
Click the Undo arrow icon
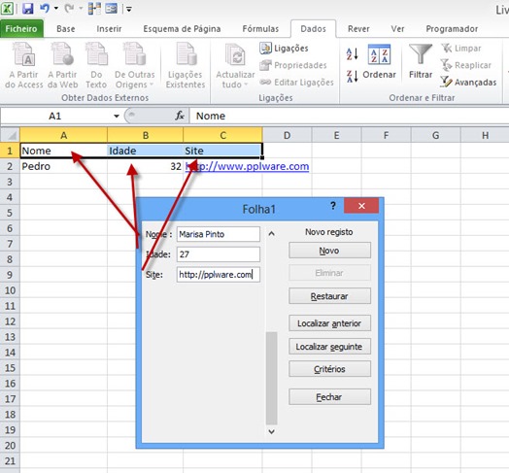tap(45, 9)
